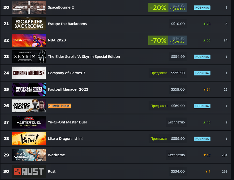Click the НОВИНКА badge in the Atomic Heart row
This screenshot has height=180, width=234.
(x=202, y=106)
